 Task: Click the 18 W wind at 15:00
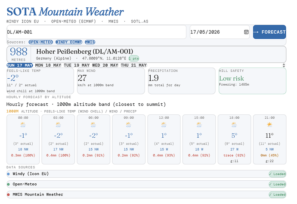(x=199, y=149)
